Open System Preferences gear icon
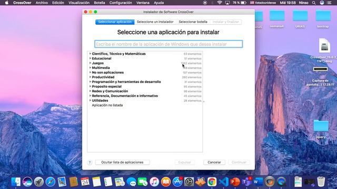Image resolution: width=337 pixels, height=189 pixels. click(189, 182)
